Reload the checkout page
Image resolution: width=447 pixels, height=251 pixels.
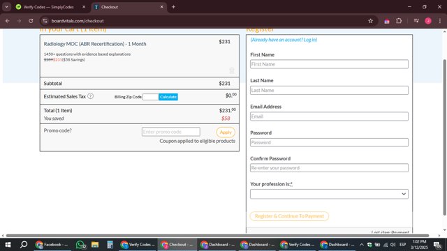click(31, 21)
